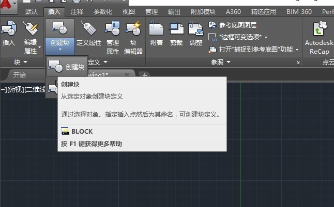Screen dimensions: 334x207
Task: Expand the Create Block (创建块) dropdown arrow
Action: coord(60,50)
